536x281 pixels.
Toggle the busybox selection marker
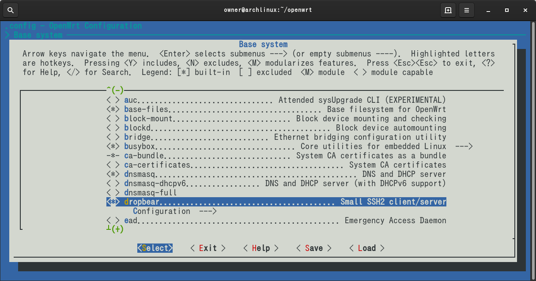113,146
